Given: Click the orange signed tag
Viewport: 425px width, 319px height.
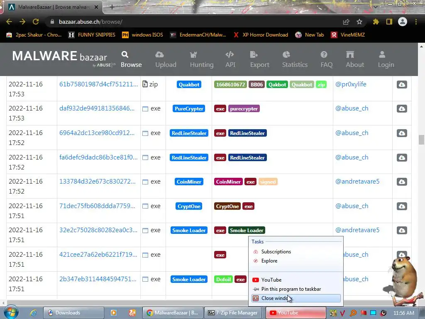Looking at the screenshot, I should pyautogui.click(x=268, y=182).
